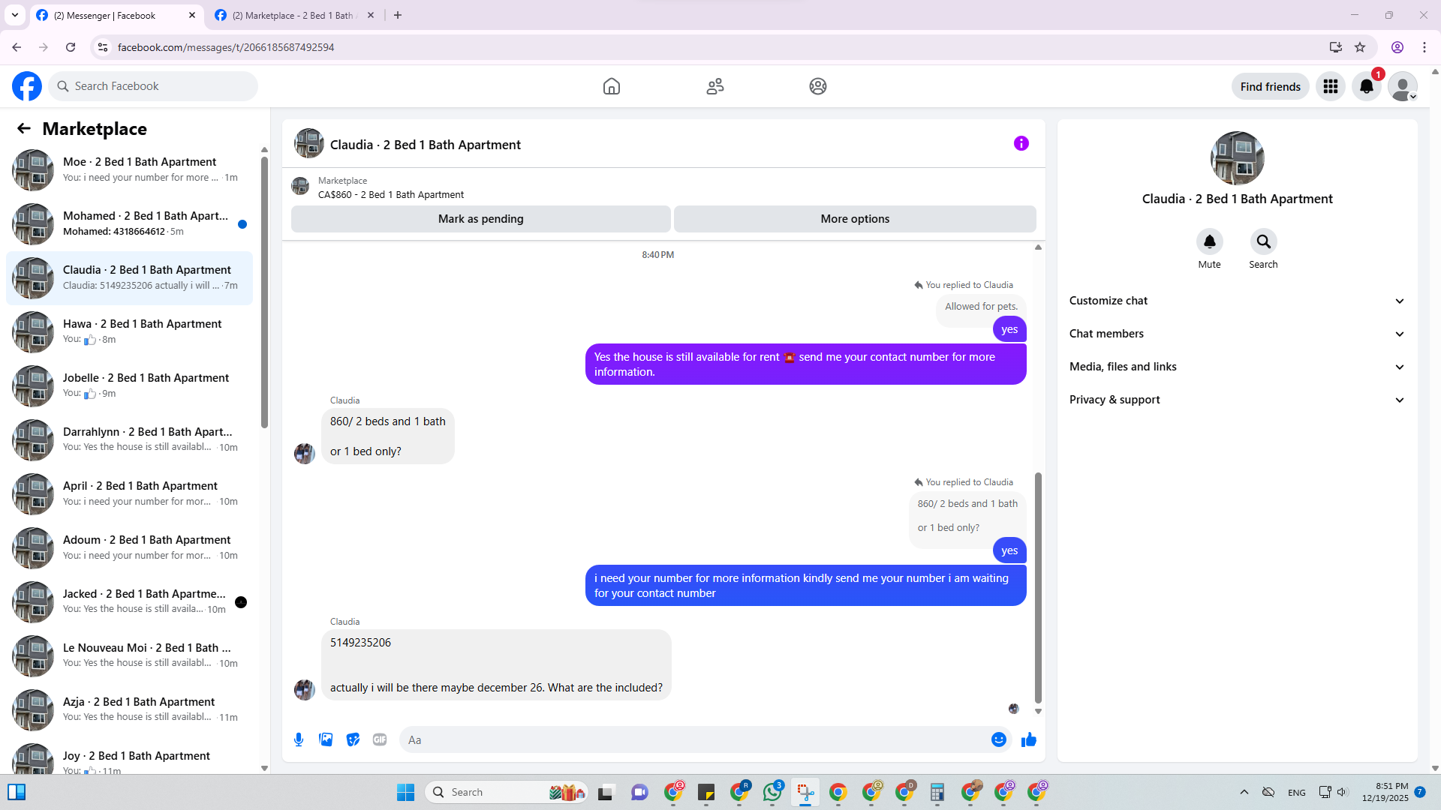1441x810 pixels.
Task: Click the Mark as pending button
Action: [480, 219]
